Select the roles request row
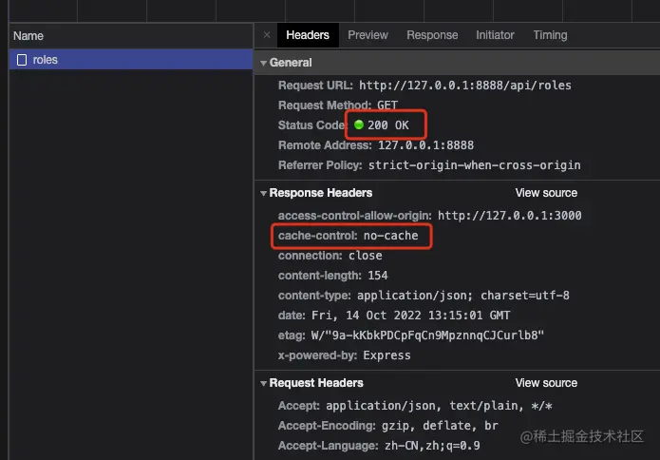Viewport: 660px width, 460px height. click(x=131, y=59)
